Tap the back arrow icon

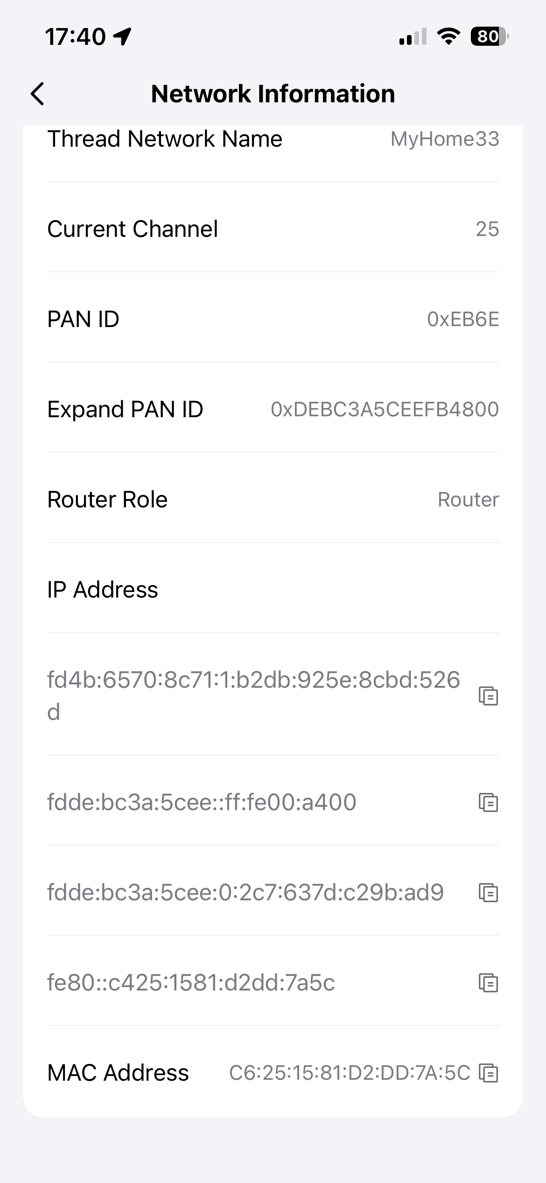[x=37, y=94]
